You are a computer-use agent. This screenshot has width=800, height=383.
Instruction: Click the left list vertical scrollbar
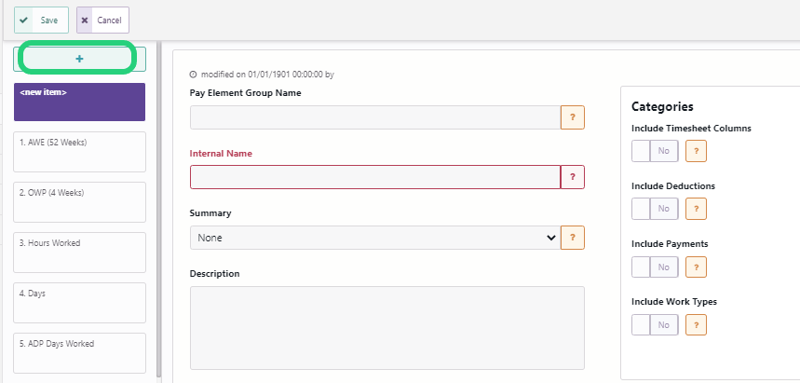[x=158, y=210]
